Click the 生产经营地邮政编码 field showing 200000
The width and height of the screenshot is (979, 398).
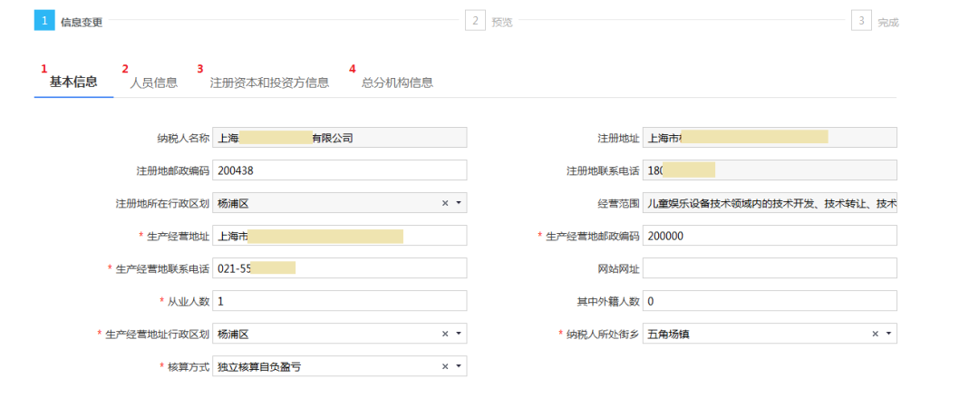coord(770,236)
